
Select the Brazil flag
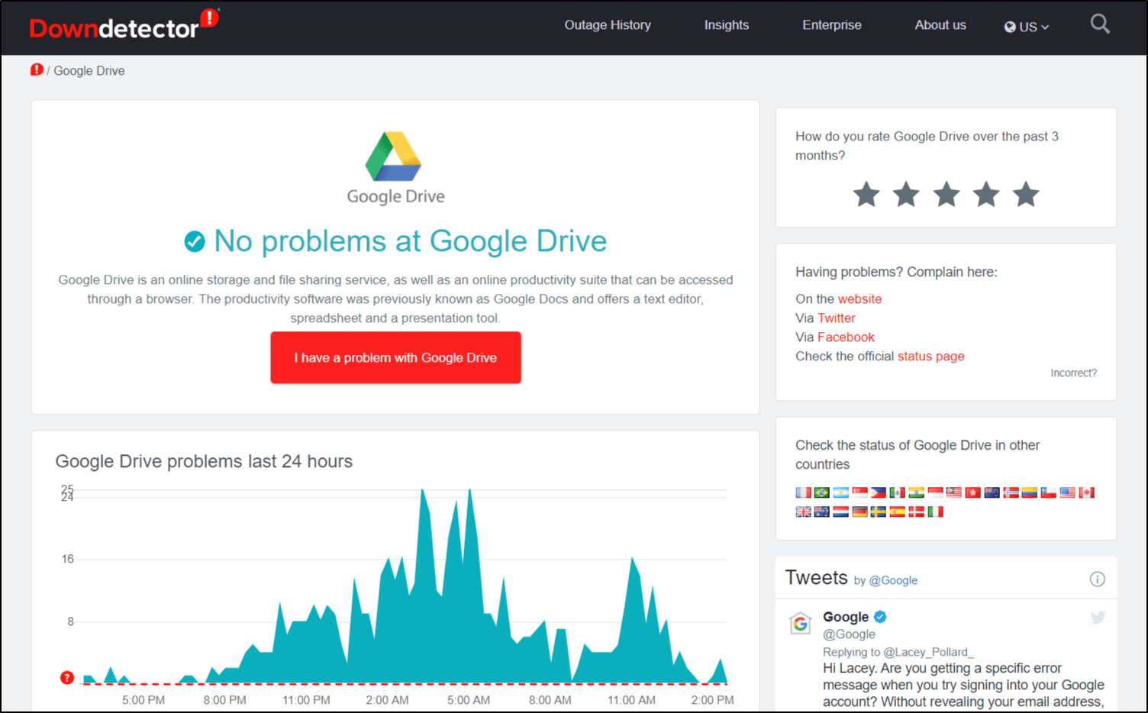[822, 492]
